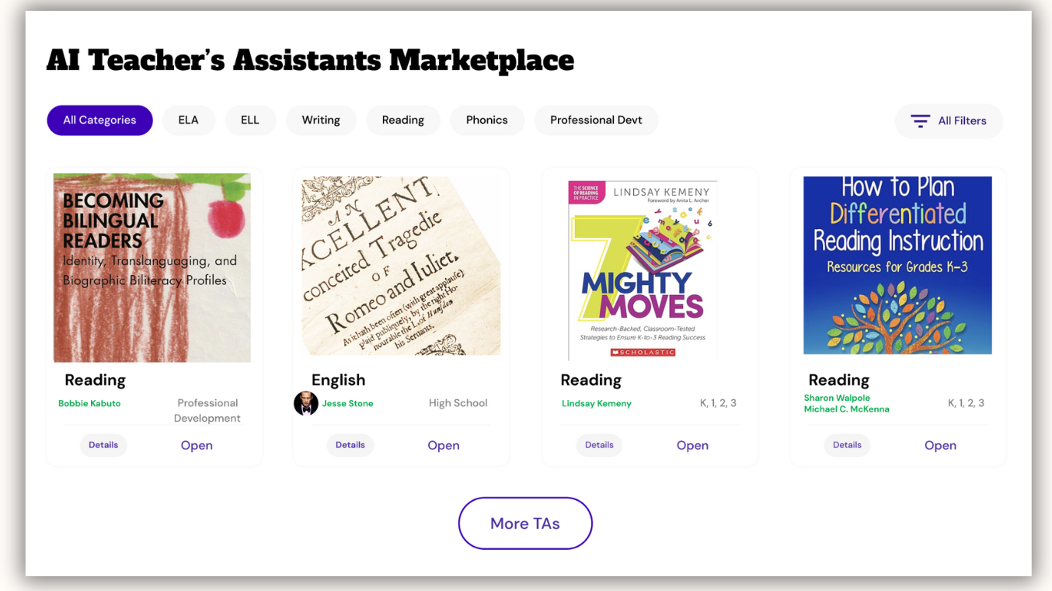View Details for Lindsay Kemeny's Reading card
1052x591 pixels.
tap(599, 445)
